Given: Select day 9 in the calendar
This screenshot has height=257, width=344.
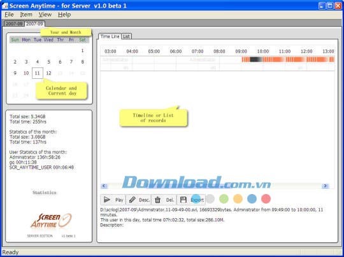Looking at the screenshot, I should click(x=15, y=73).
